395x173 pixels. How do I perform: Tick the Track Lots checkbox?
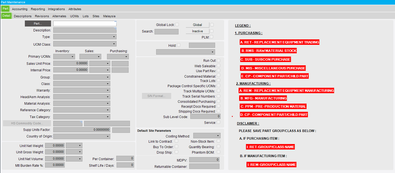[218, 80]
